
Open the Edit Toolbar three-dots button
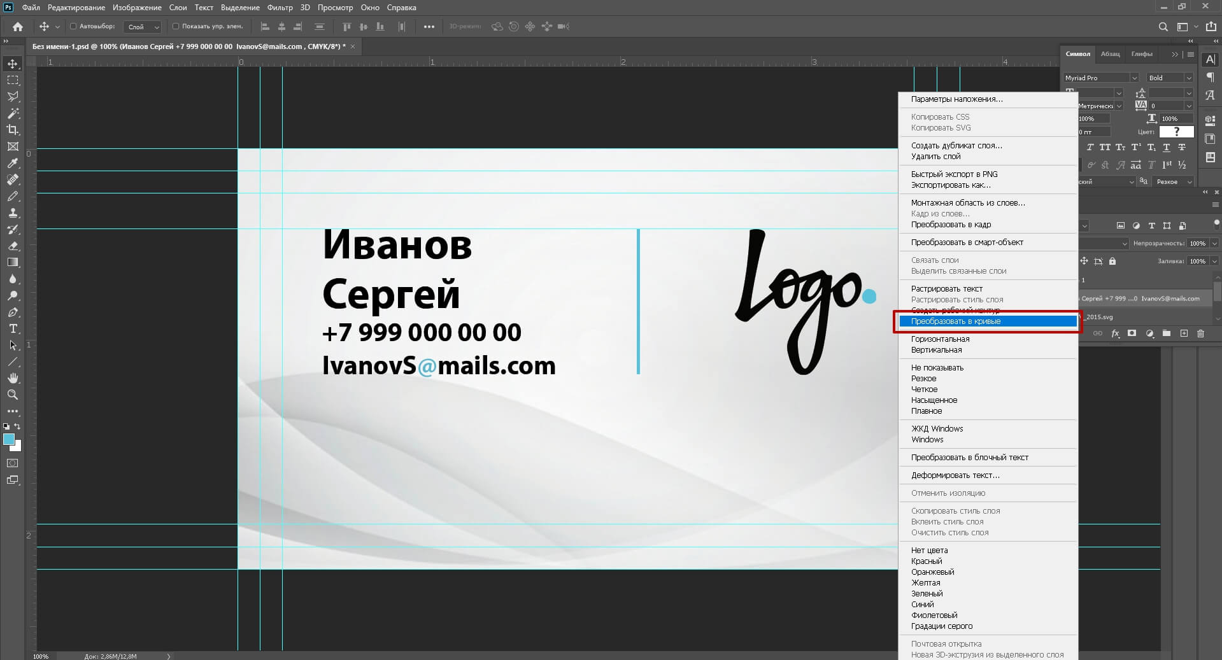coord(12,411)
